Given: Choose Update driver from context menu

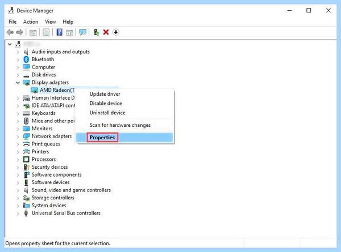Looking at the screenshot, I should [x=125, y=94].
